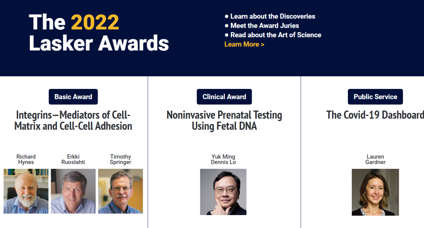Click the Learn More link
The height and width of the screenshot is (228, 424).
(244, 44)
